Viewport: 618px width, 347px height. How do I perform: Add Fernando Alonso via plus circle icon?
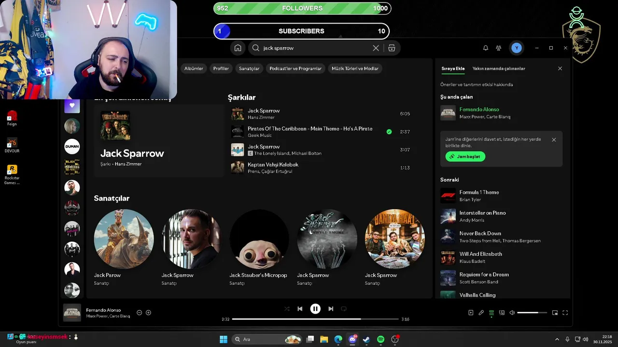tap(148, 312)
